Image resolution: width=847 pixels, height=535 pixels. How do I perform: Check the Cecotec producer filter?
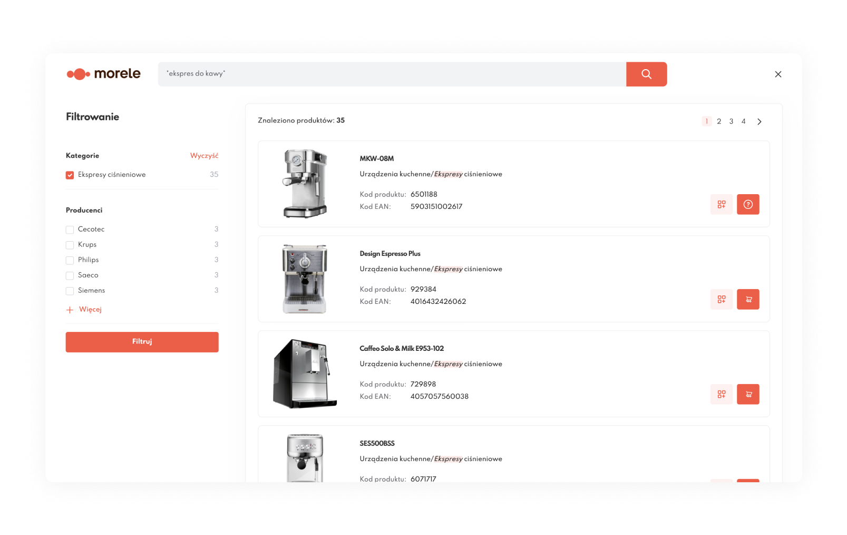pos(70,230)
